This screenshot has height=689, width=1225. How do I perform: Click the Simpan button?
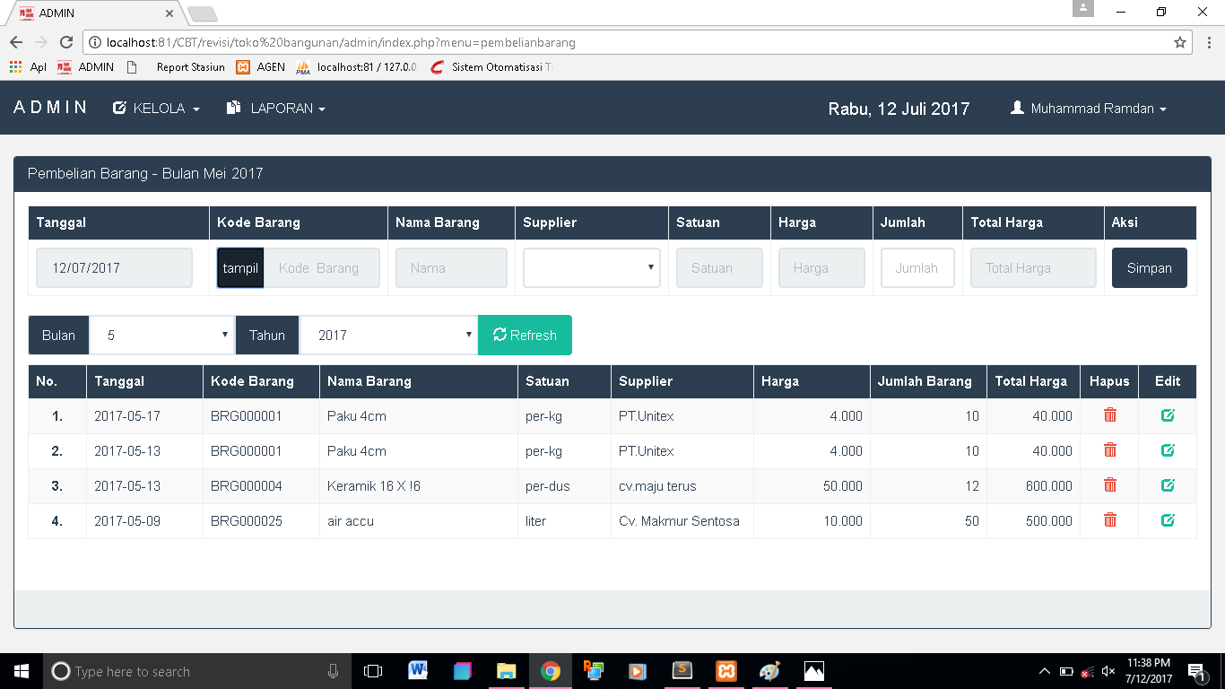1150,267
